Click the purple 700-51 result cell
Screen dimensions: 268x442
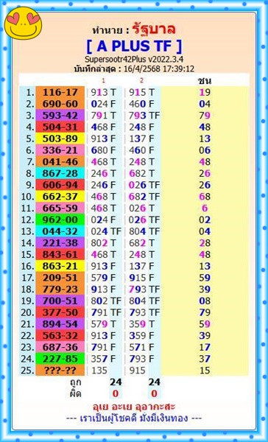coord(60,301)
